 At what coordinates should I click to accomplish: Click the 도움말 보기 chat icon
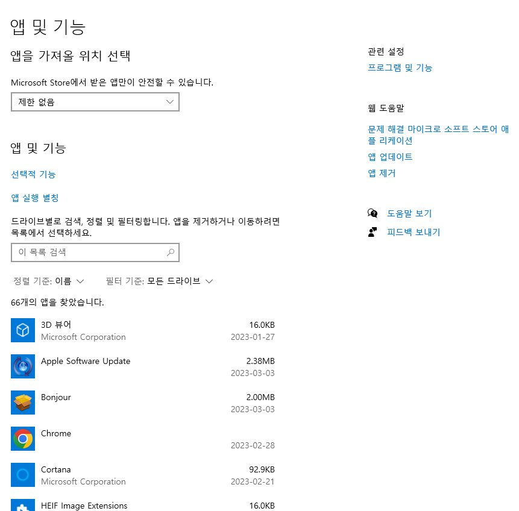pyautogui.click(x=373, y=213)
